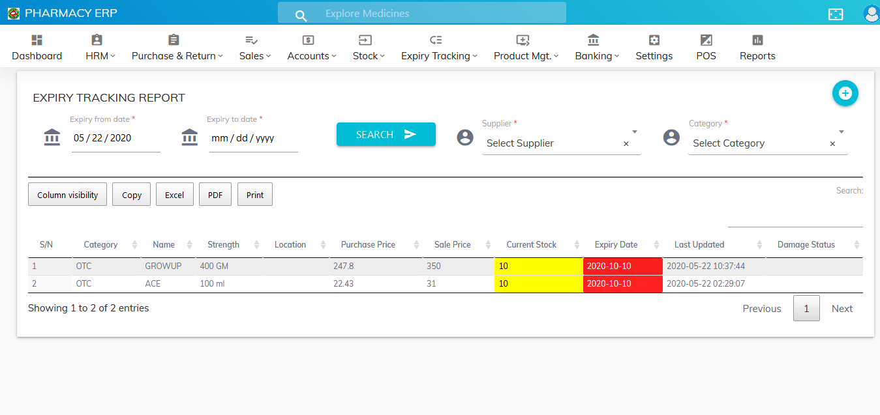The width and height of the screenshot is (880, 415).
Task: Click the blue plus add button
Action: (845, 93)
